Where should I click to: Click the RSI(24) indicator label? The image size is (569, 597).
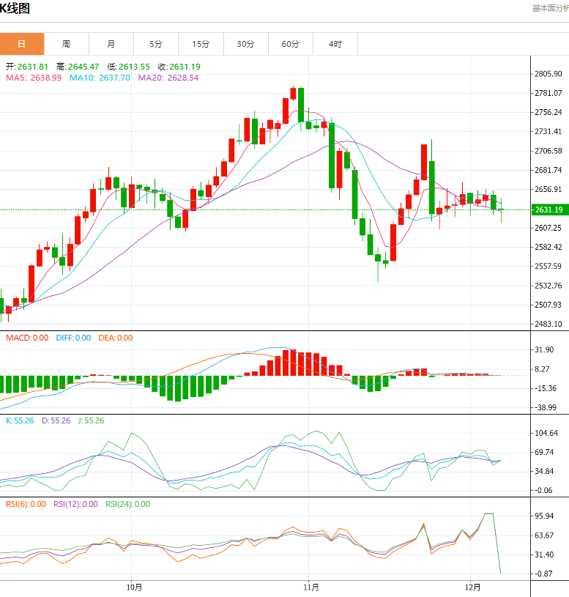click(x=127, y=504)
